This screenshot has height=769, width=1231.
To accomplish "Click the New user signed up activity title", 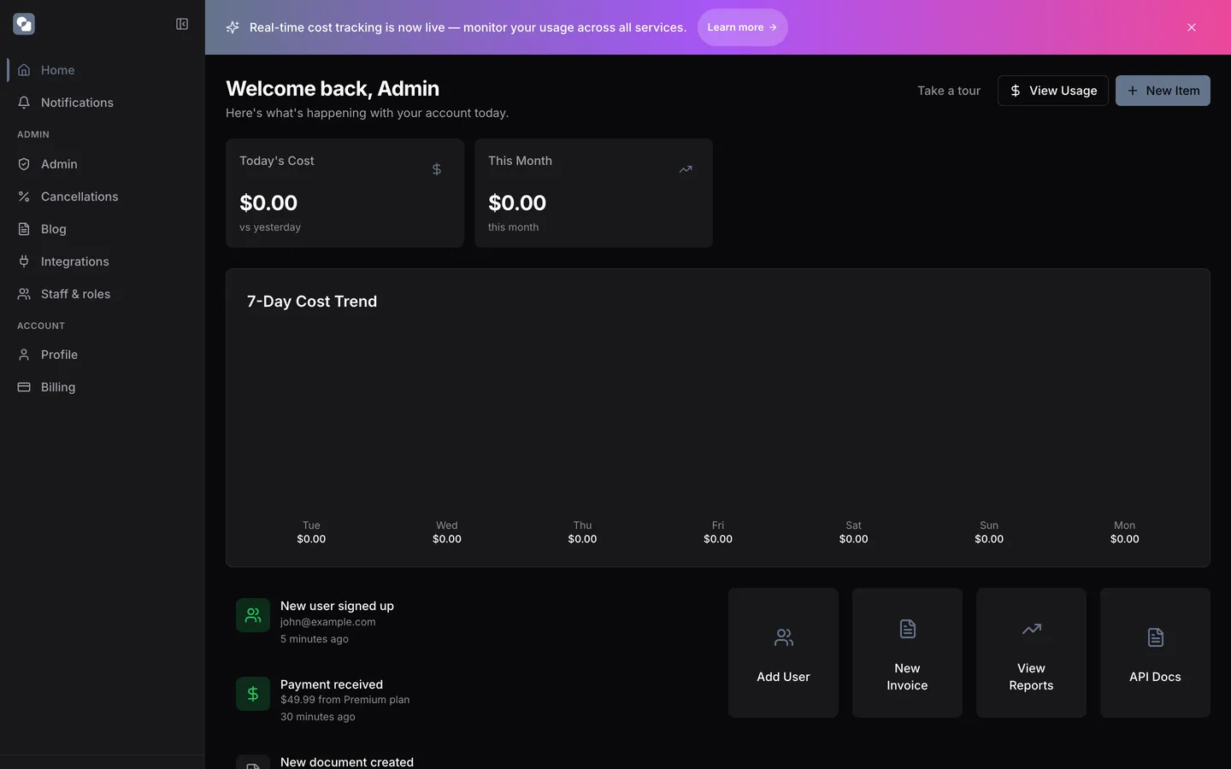I will click(x=337, y=606).
